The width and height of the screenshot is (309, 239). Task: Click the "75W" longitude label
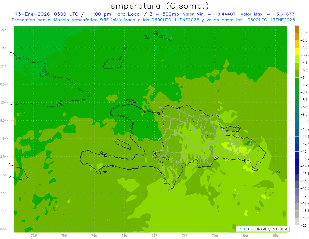[64, 236]
